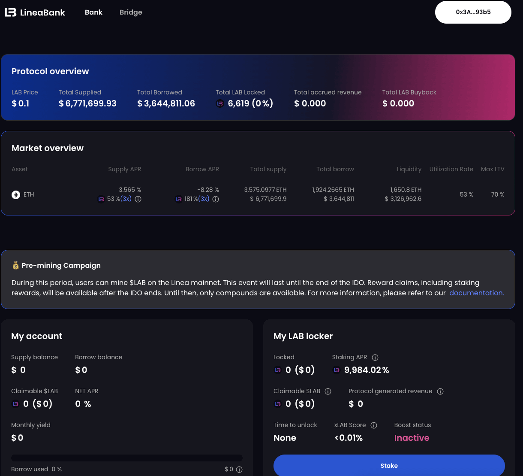Open info icon beside Borrow used $0

click(239, 470)
